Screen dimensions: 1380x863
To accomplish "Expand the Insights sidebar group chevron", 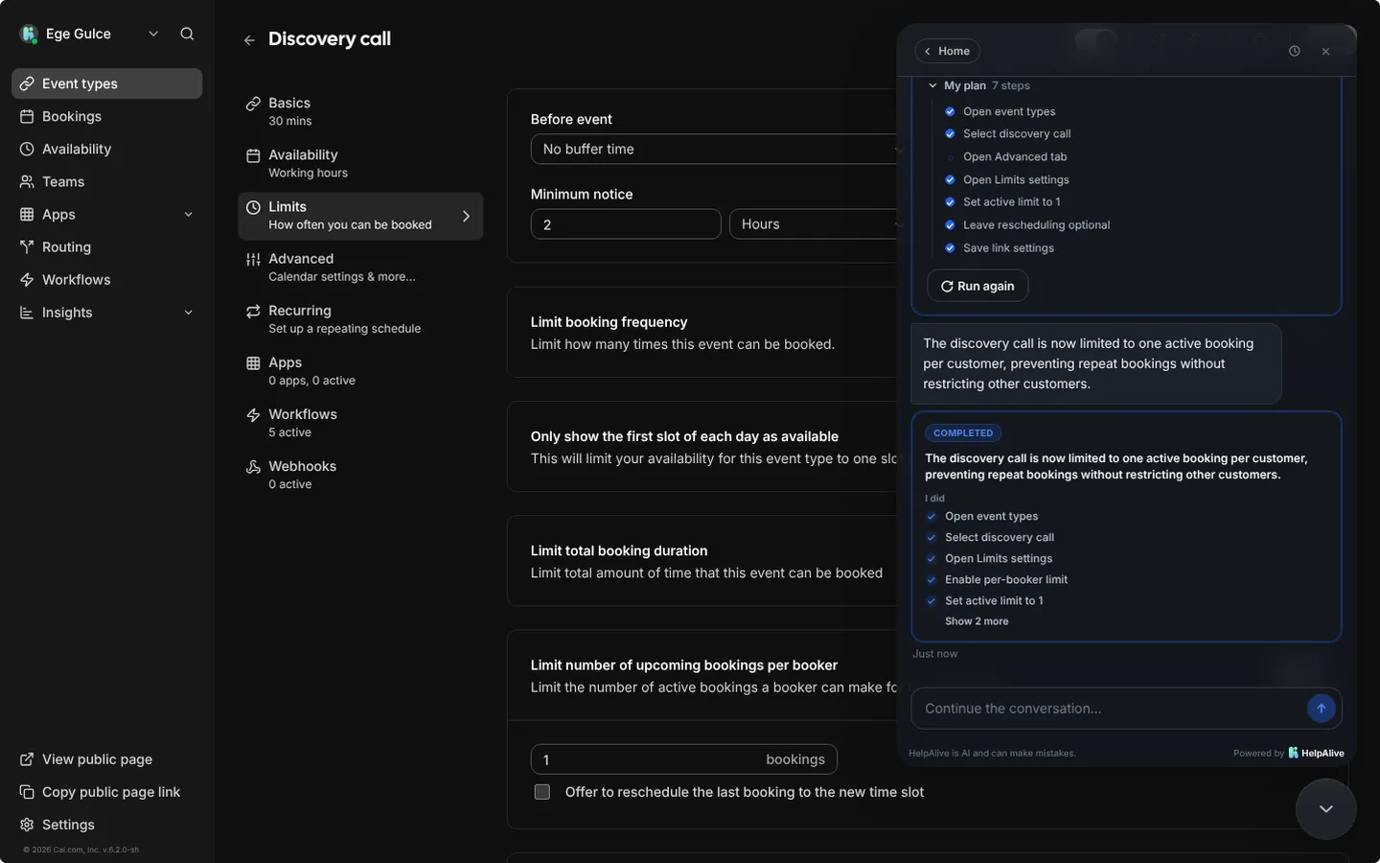I will (x=188, y=313).
